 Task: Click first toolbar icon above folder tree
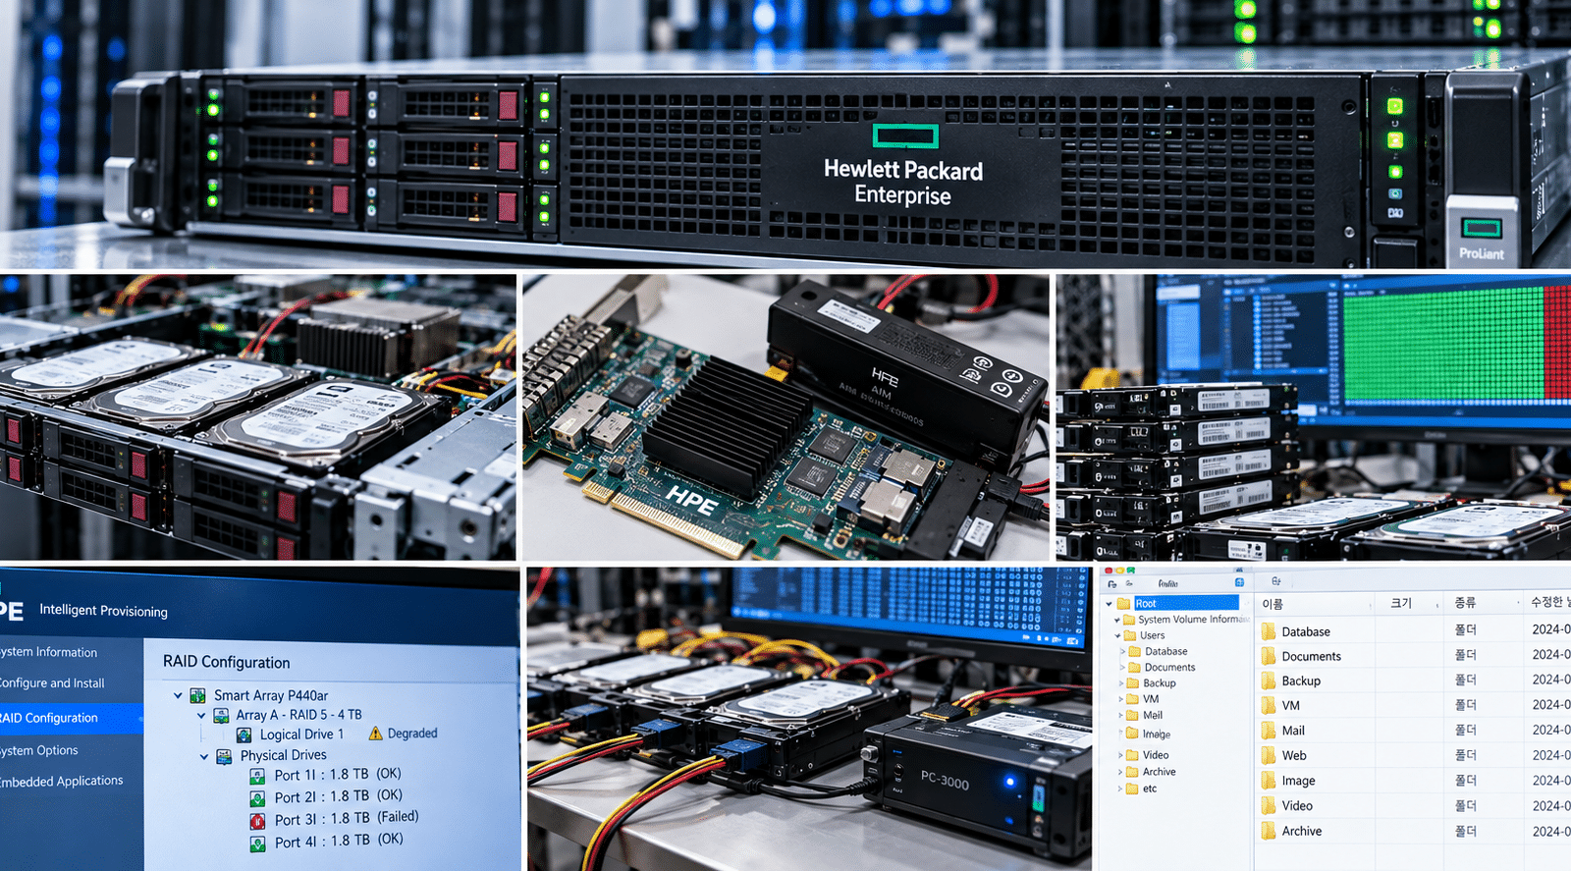coord(1111,584)
